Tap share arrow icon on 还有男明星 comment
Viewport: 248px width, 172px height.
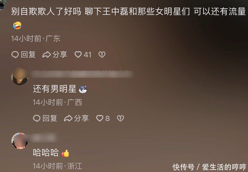click(x=68, y=118)
